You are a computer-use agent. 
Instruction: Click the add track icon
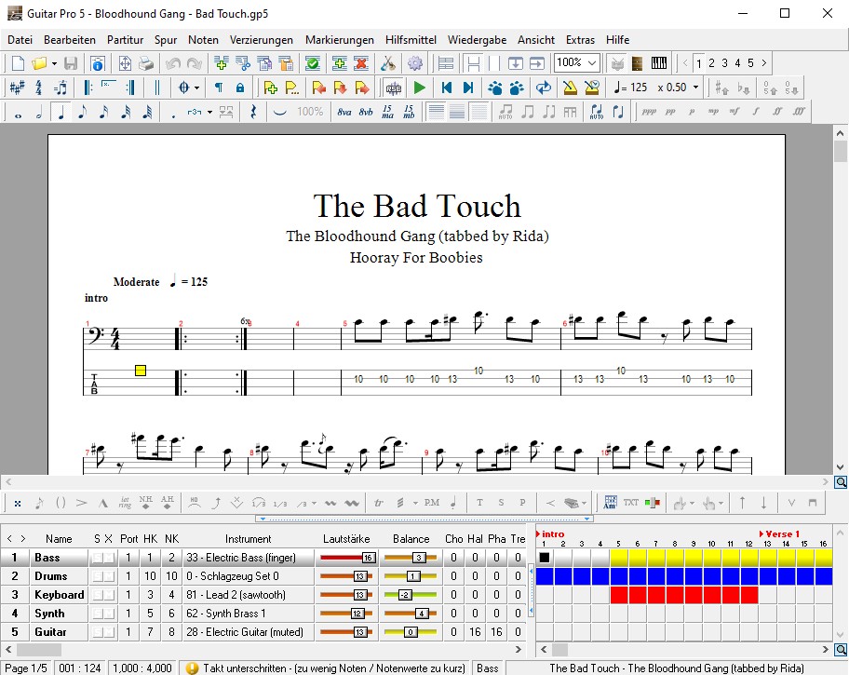point(340,63)
